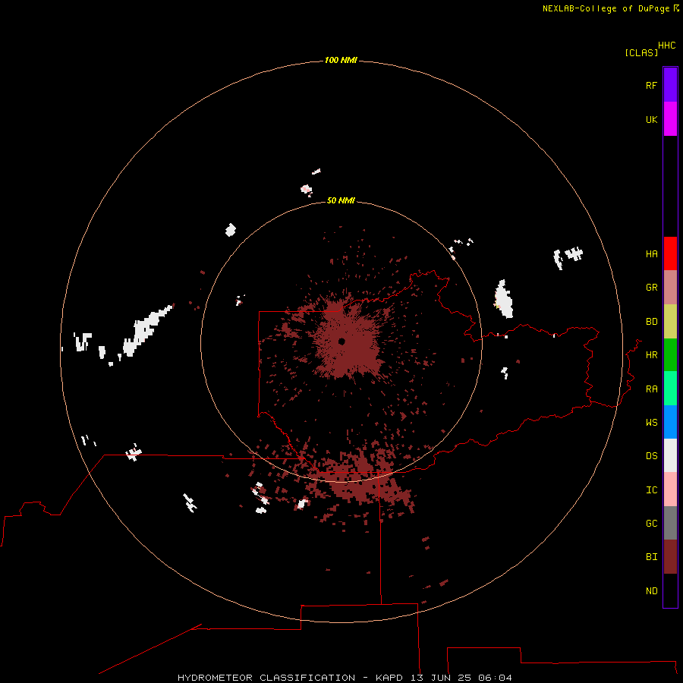Click the IC legend label
This screenshot has width=683, height=683.
coord(651,489)
